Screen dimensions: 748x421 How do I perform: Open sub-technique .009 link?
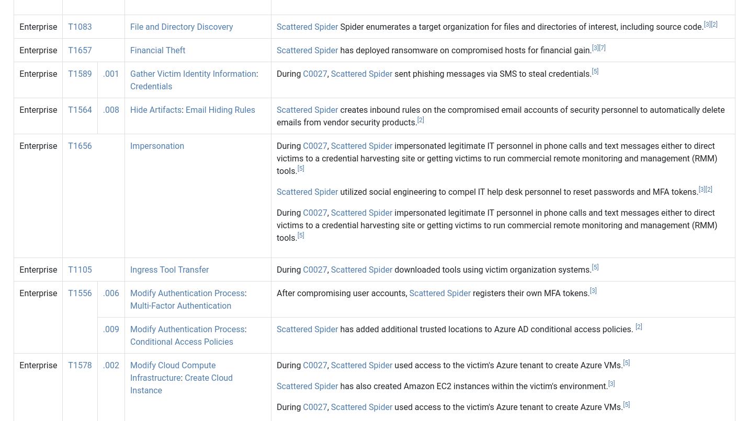tap(111, 329)
